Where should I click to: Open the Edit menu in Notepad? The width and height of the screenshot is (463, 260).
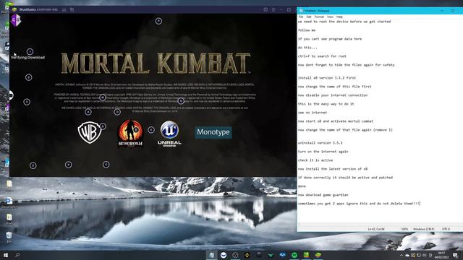(x=309, y=17)
